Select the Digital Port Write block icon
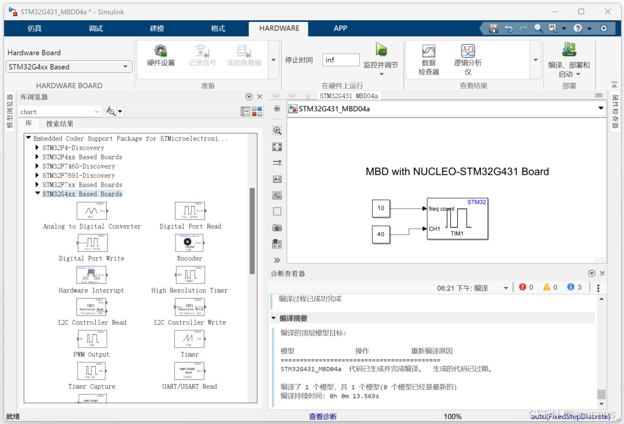 click(x=92, y=243)
